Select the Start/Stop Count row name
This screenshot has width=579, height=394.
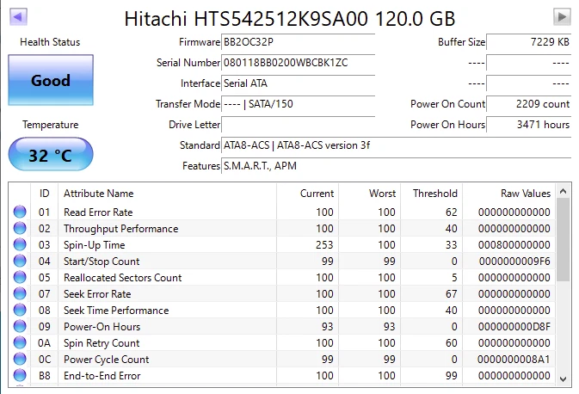(x=102, y=262)
